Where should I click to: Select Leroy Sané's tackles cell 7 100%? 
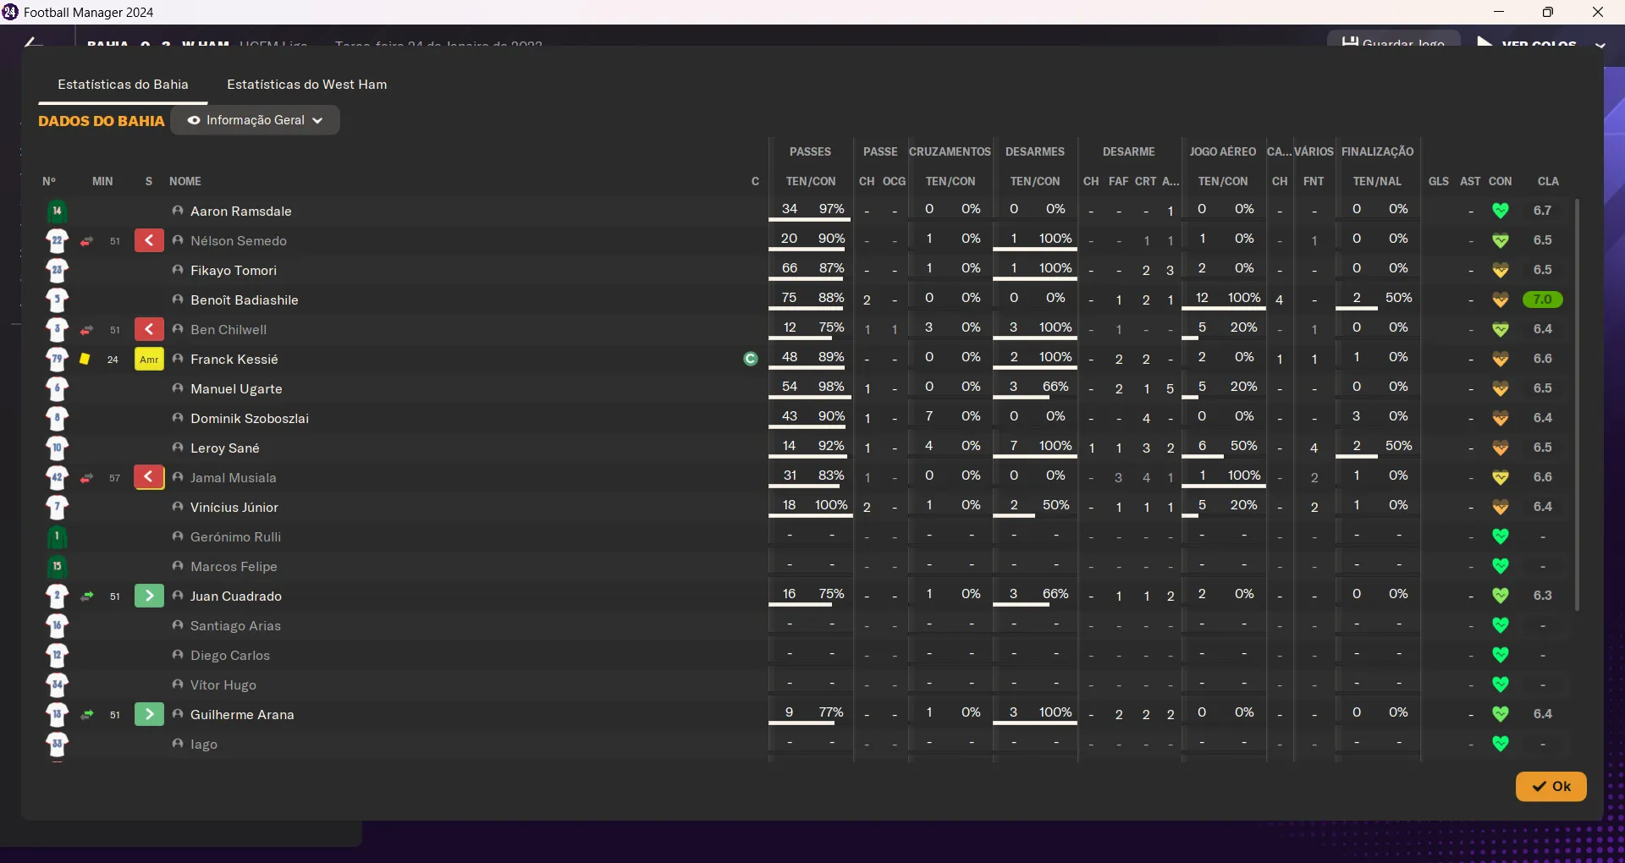[1035, 446]
